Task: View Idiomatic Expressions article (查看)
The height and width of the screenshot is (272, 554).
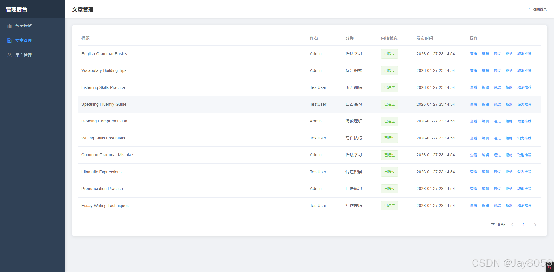Action: pyautogui.click(x=473, y=172)
